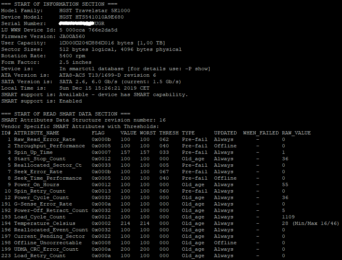Select the Reallocated_Event_Count attribute name

coord(51,230)
